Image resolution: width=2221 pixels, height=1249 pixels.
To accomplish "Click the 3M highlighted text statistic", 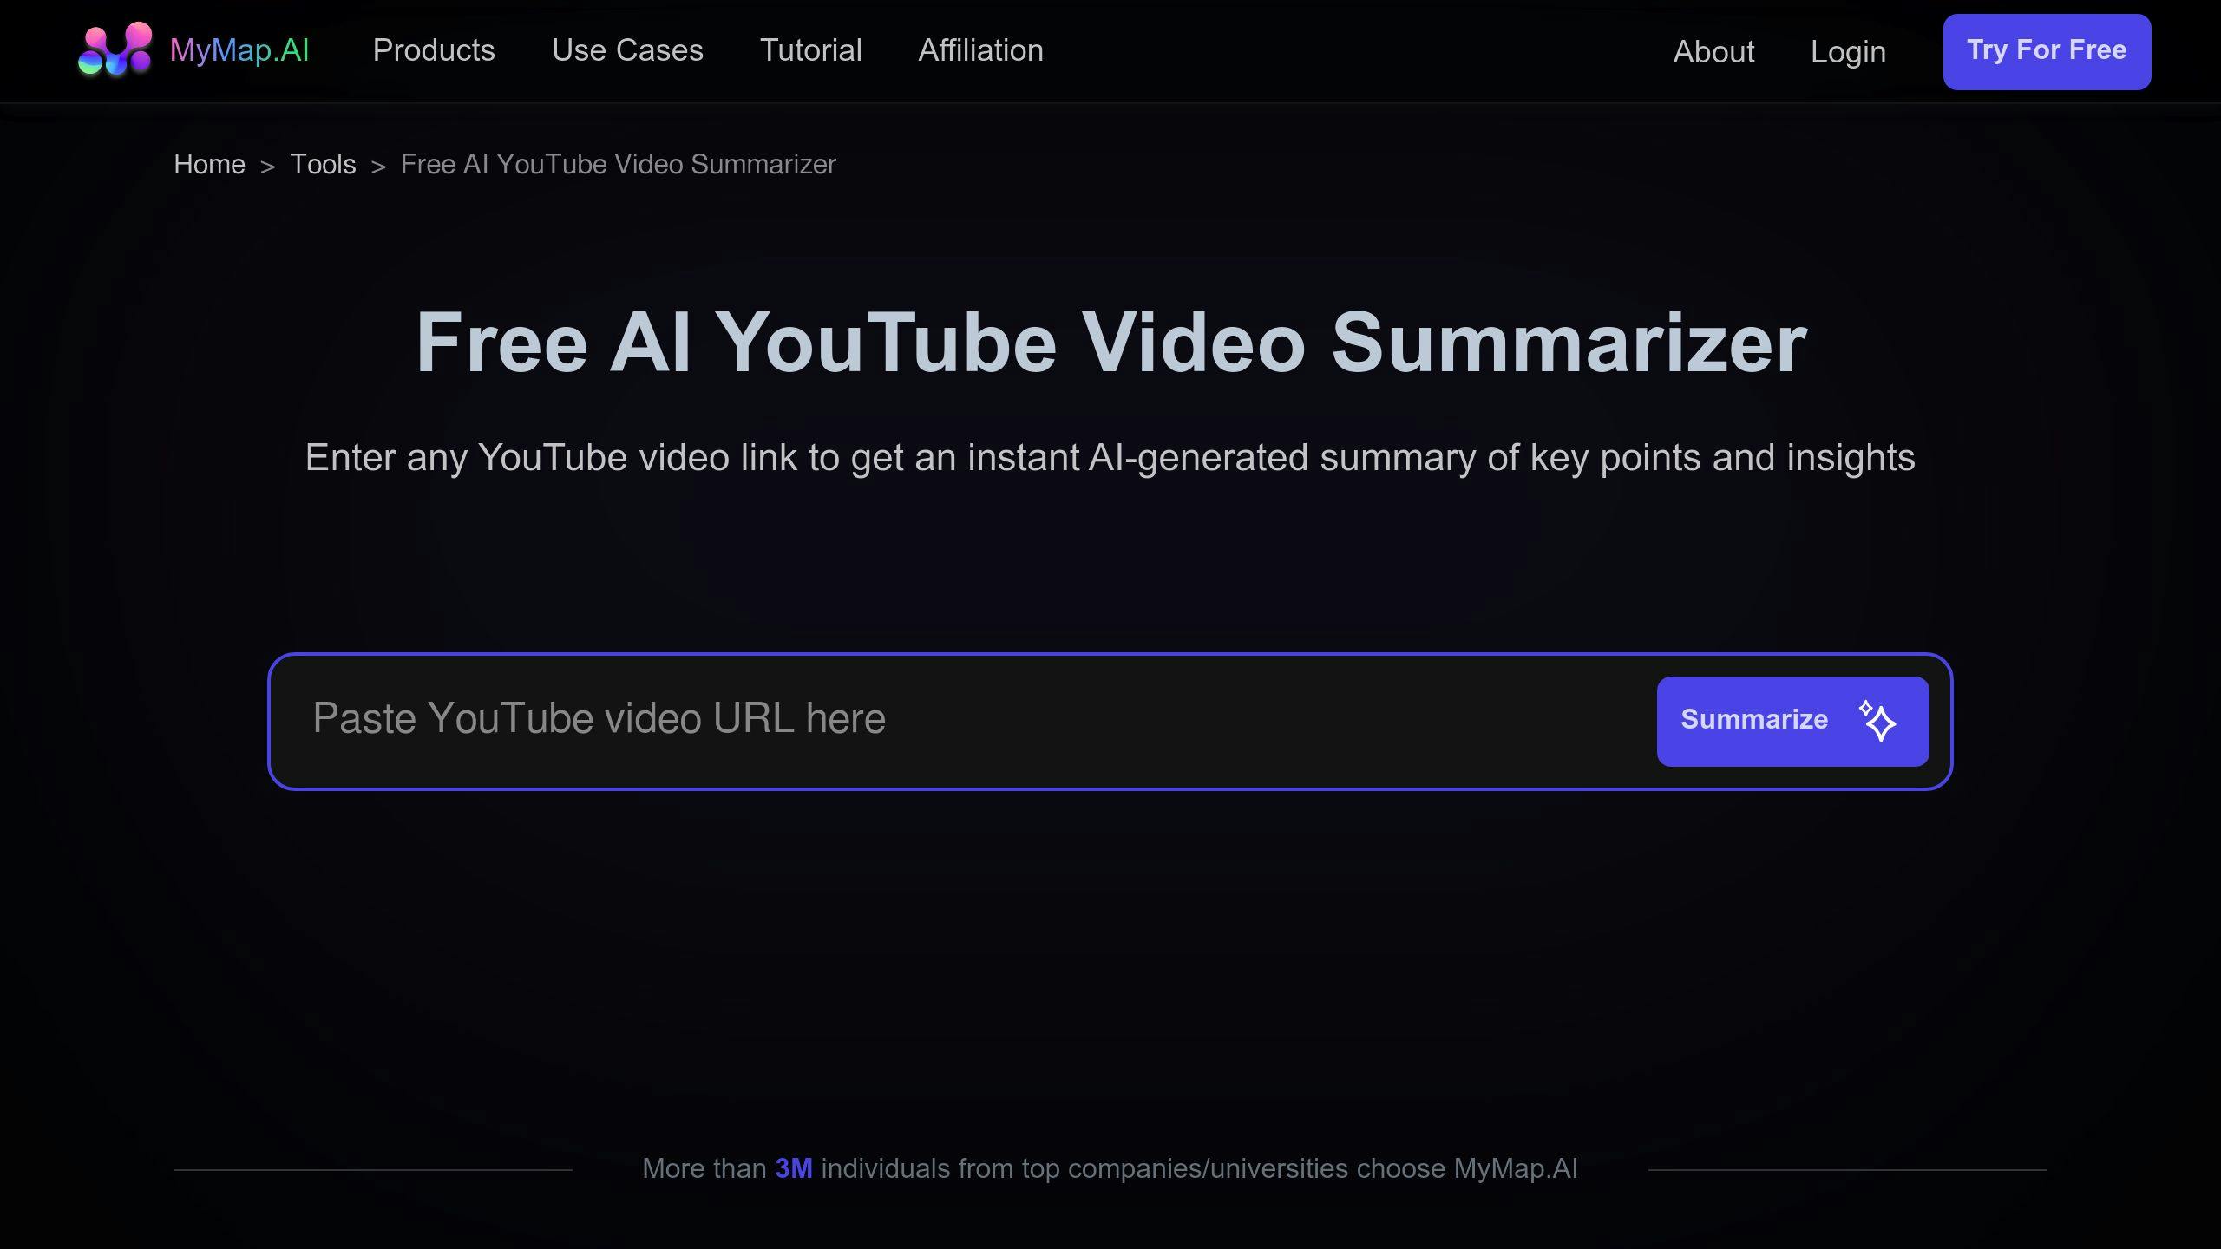I will pos(792,1168).
